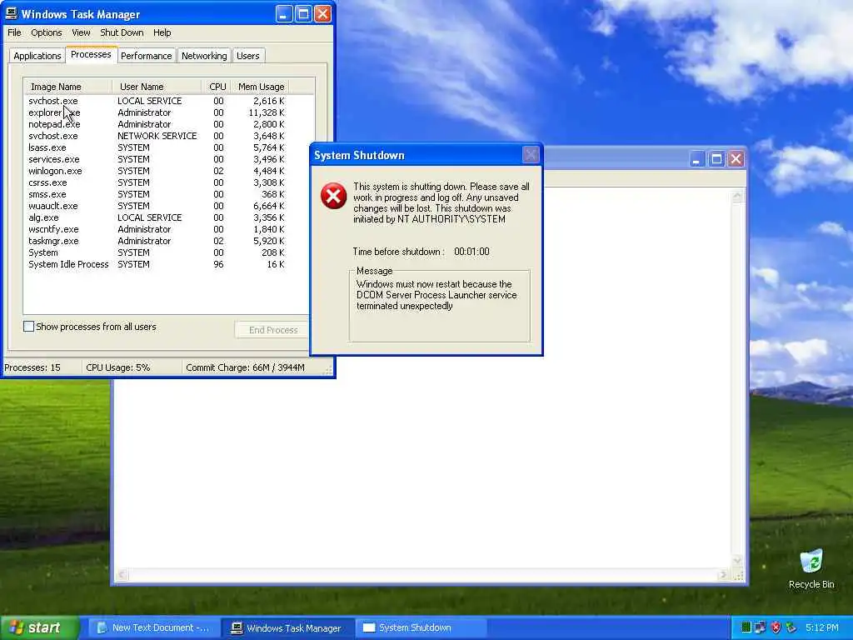Viewport: 853px width, 640px height.
Task: Click the red error icon in System Shutdown
Action: (333, 196)
